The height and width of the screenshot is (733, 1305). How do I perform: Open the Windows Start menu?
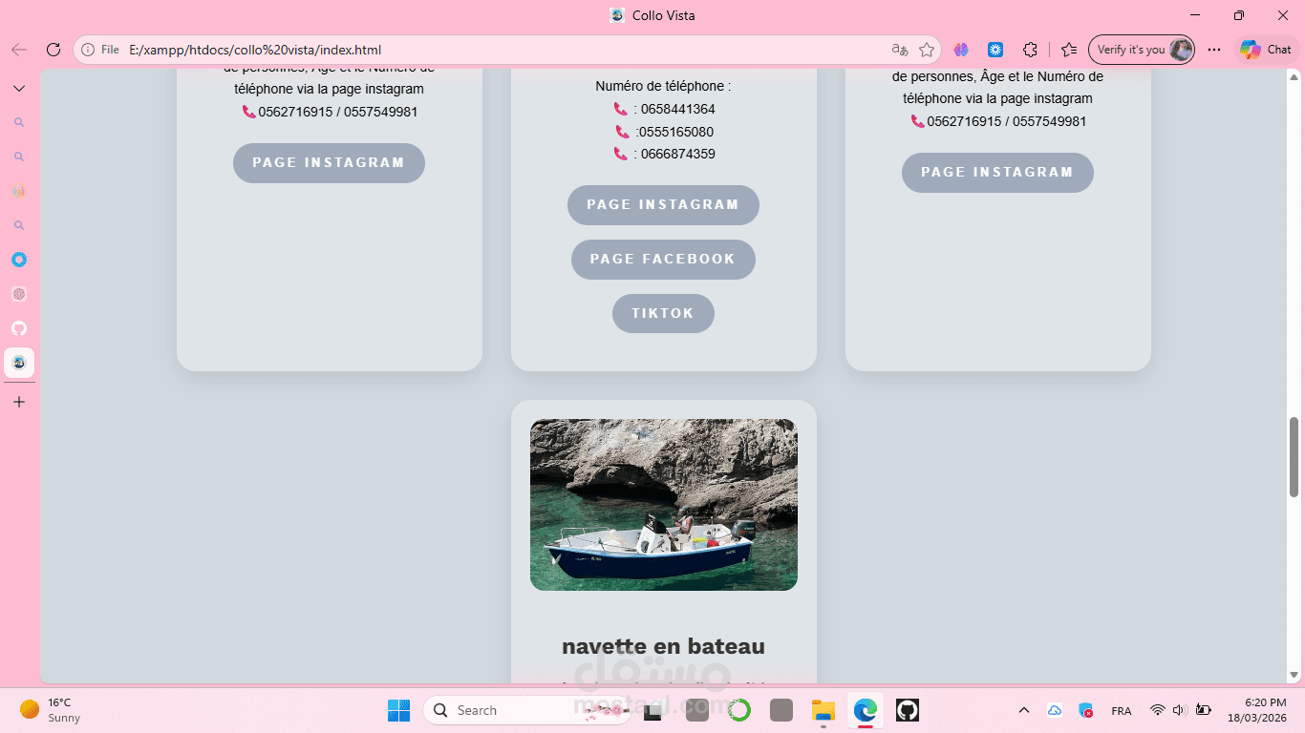pyautogui.click(x=398, y=710)
